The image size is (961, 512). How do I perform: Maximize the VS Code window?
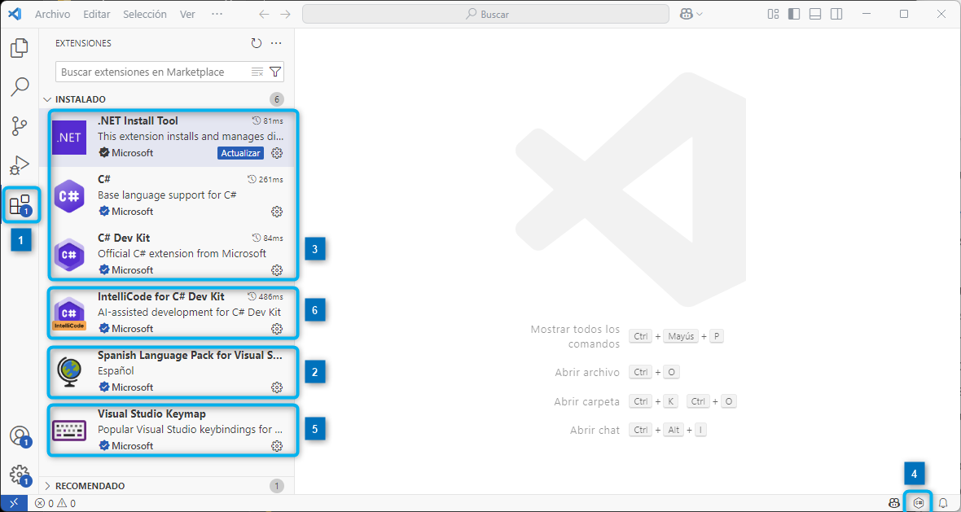click(x=904, y=14)
